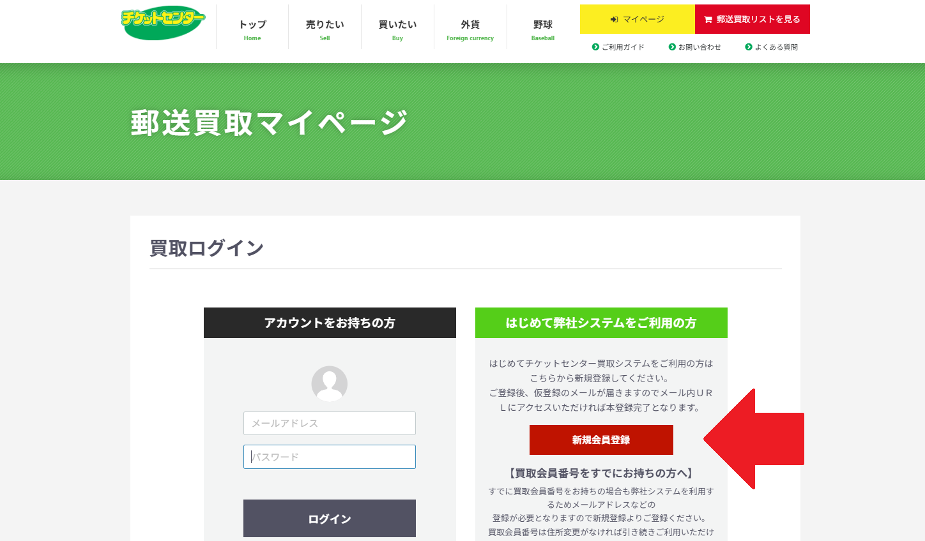This screenshot has height=541, width=925.
Task: Select the アカウントをお持ちの方 header text
Action: (330, 323)
